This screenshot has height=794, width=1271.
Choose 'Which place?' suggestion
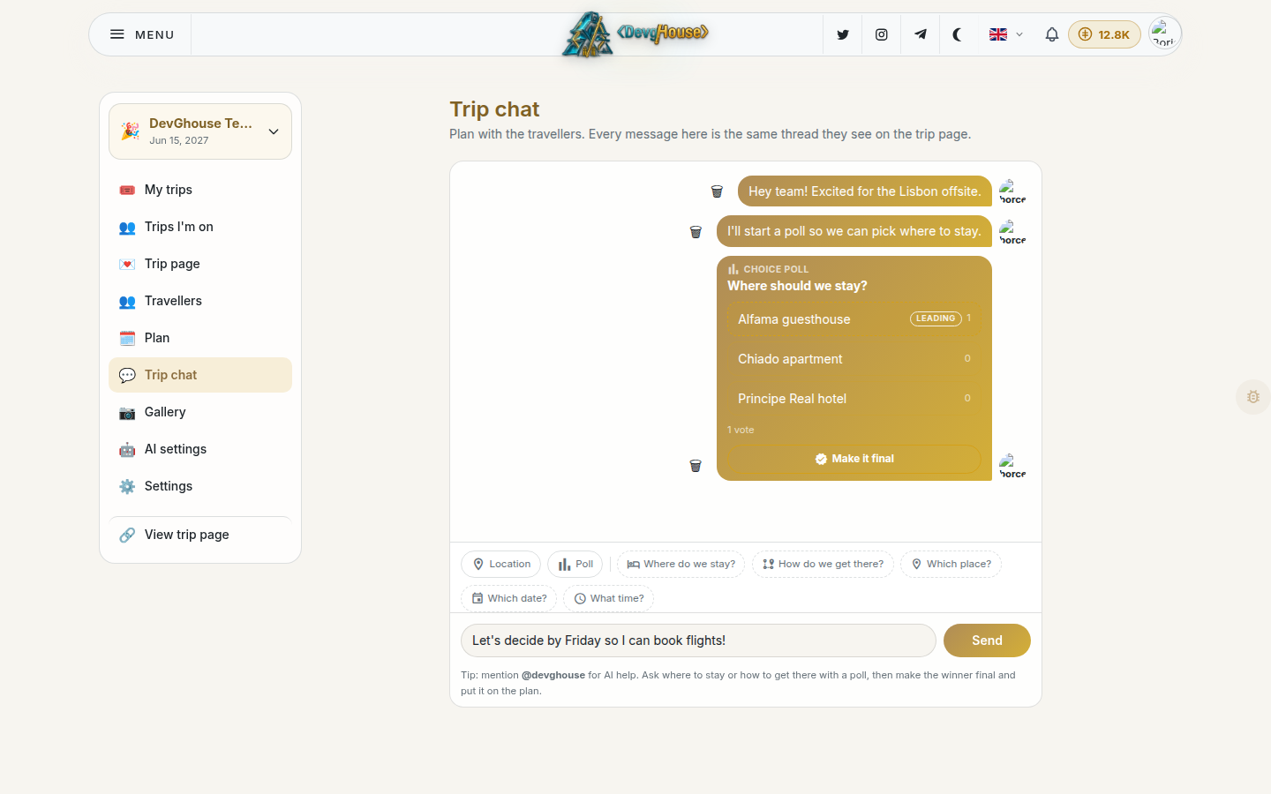(x=951, y=565)
